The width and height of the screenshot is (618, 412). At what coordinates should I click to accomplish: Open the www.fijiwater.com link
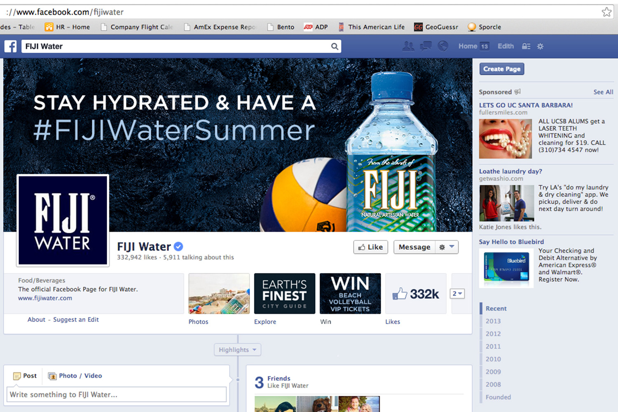pos(45,298)
